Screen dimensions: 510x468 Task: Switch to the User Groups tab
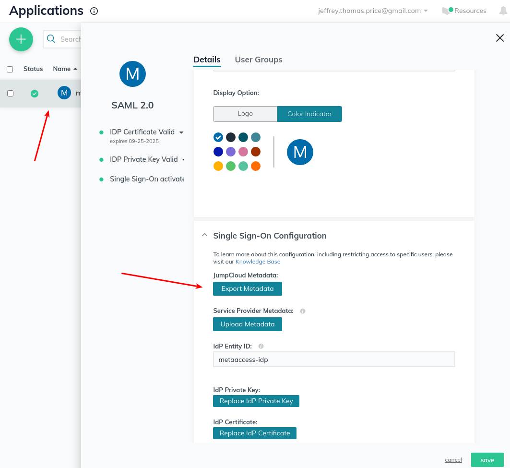click(x=259, y=60)
